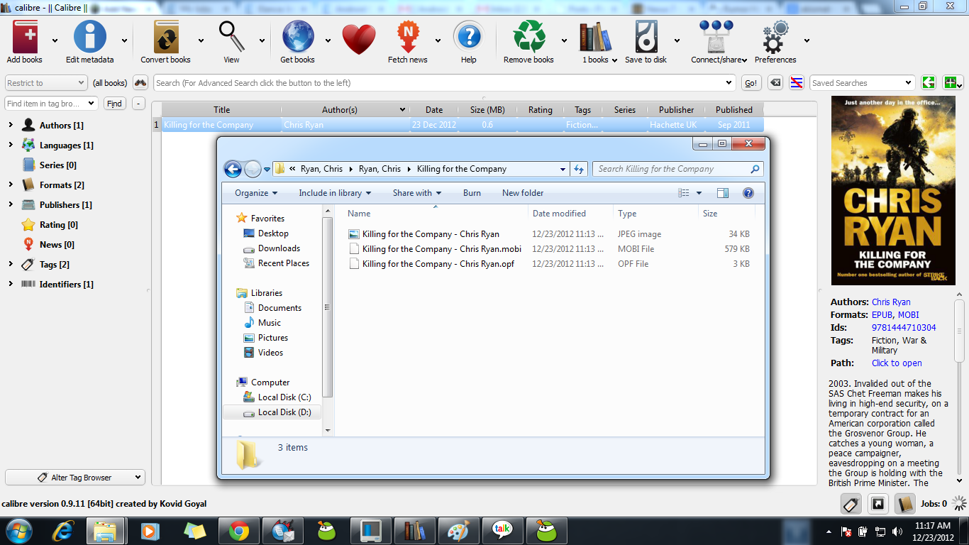
Task: Select the Convert books icon
Action: pos(165,35)
